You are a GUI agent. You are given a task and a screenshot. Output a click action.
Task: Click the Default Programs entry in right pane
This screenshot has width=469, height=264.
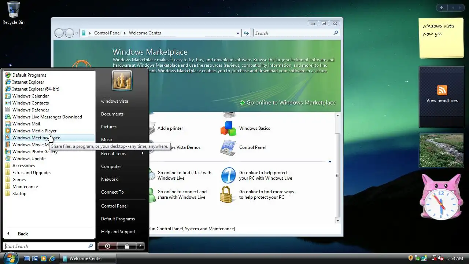pos(118,219)
